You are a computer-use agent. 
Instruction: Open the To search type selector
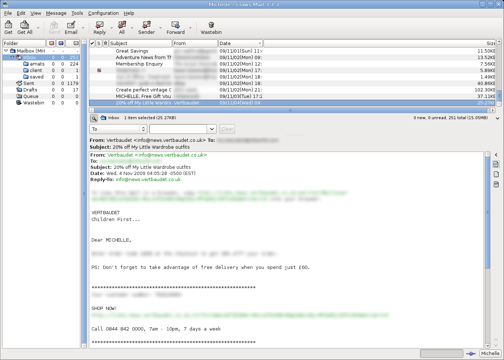pyautogui.click(x=118, y=129)
